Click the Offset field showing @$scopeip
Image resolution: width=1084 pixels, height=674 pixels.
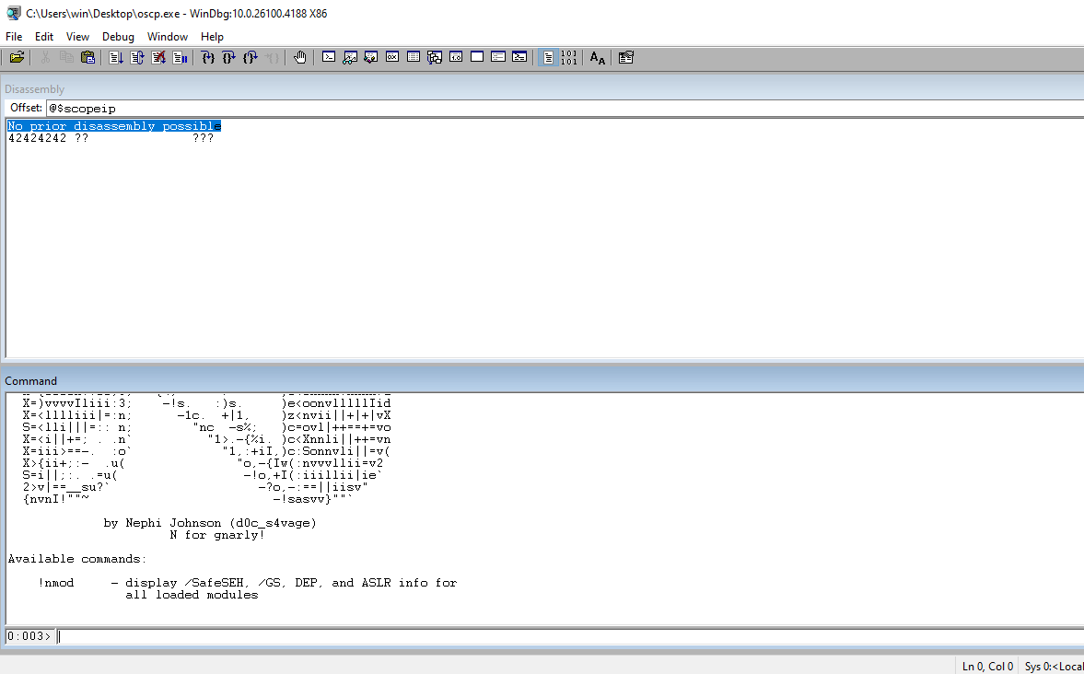553,108
